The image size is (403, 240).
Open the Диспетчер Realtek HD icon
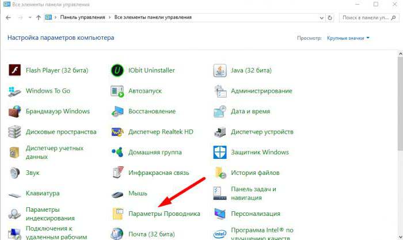(117, 132)
